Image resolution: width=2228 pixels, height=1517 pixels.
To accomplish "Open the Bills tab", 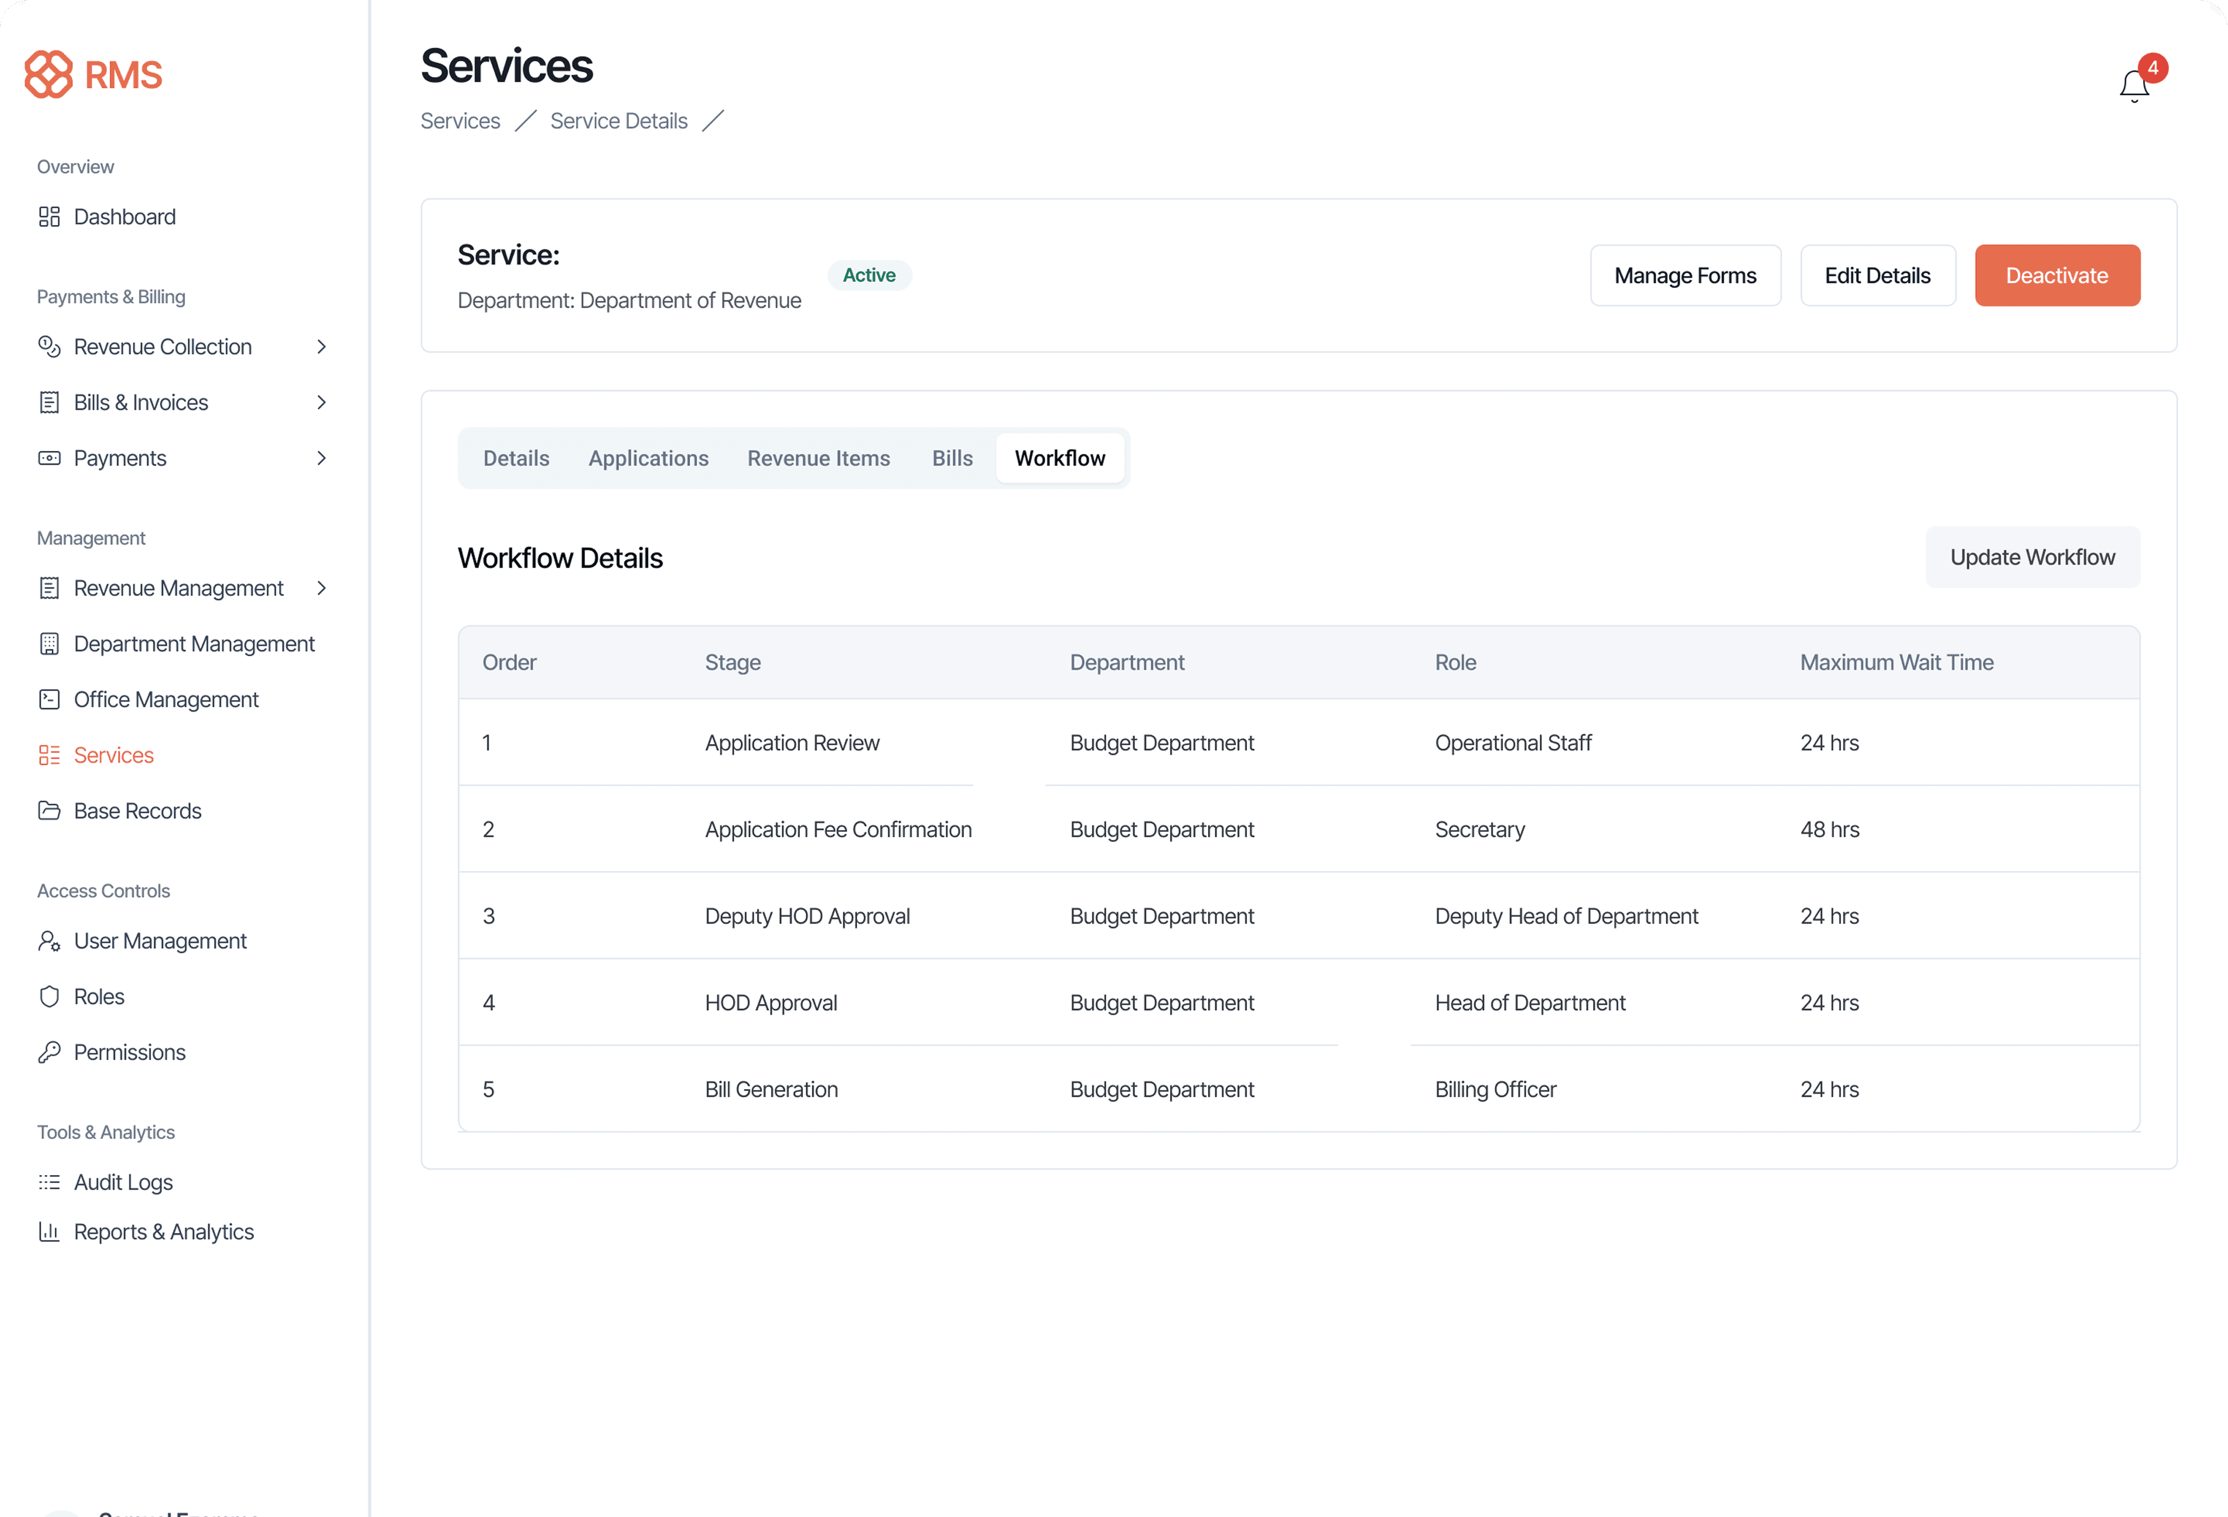I will pyautogui.click(x=952, y=458).
